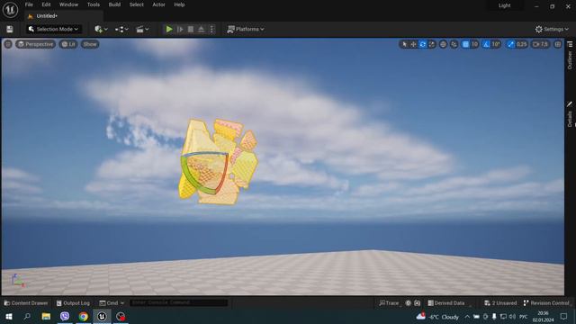This screenshot has width=576, height=324.
Task: Click the rotation gizmo on the mesh
Action: coord(204,173)
